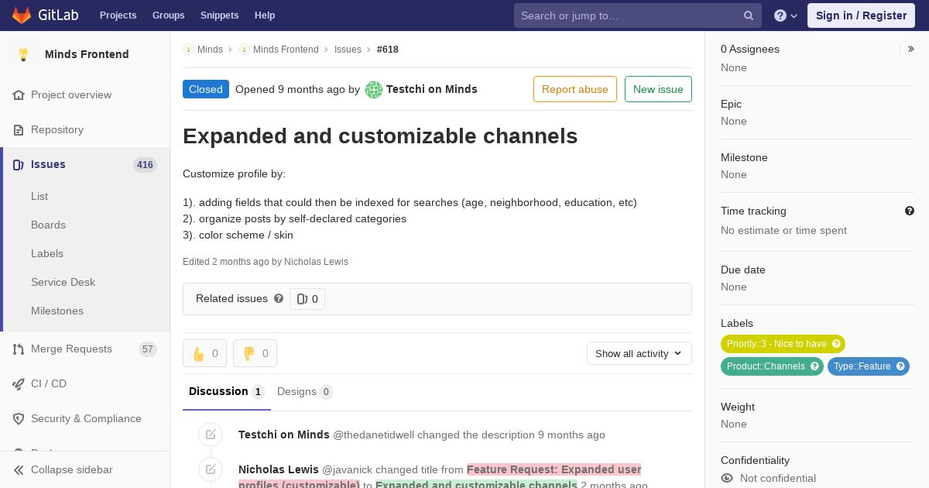This screenshot has height=488, width=929.
Task: Click the #618 breadcrumb link
Action: pyautogui.click(x=388, y=50)
